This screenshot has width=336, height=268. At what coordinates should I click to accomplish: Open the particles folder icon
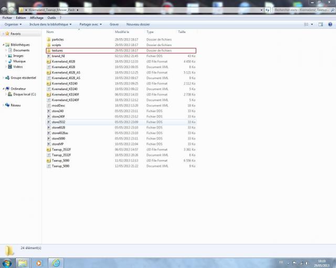[x=49, y=39]
